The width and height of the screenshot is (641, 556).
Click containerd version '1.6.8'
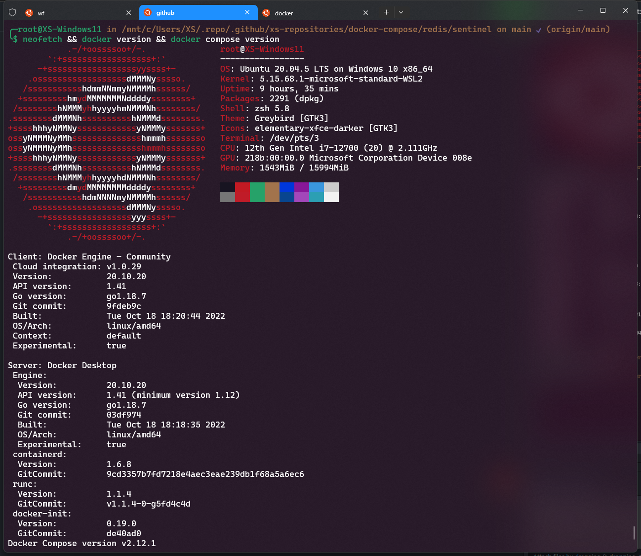[x=119, y=465]
